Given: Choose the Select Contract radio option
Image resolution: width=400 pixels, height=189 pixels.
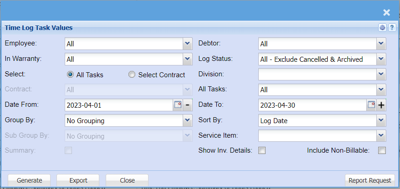Looking at the screenshot, I should coord(132,75).
